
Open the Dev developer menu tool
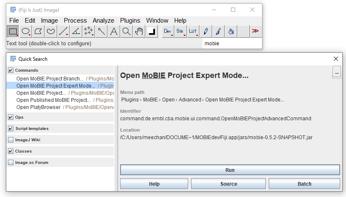(x=168, y=31)
